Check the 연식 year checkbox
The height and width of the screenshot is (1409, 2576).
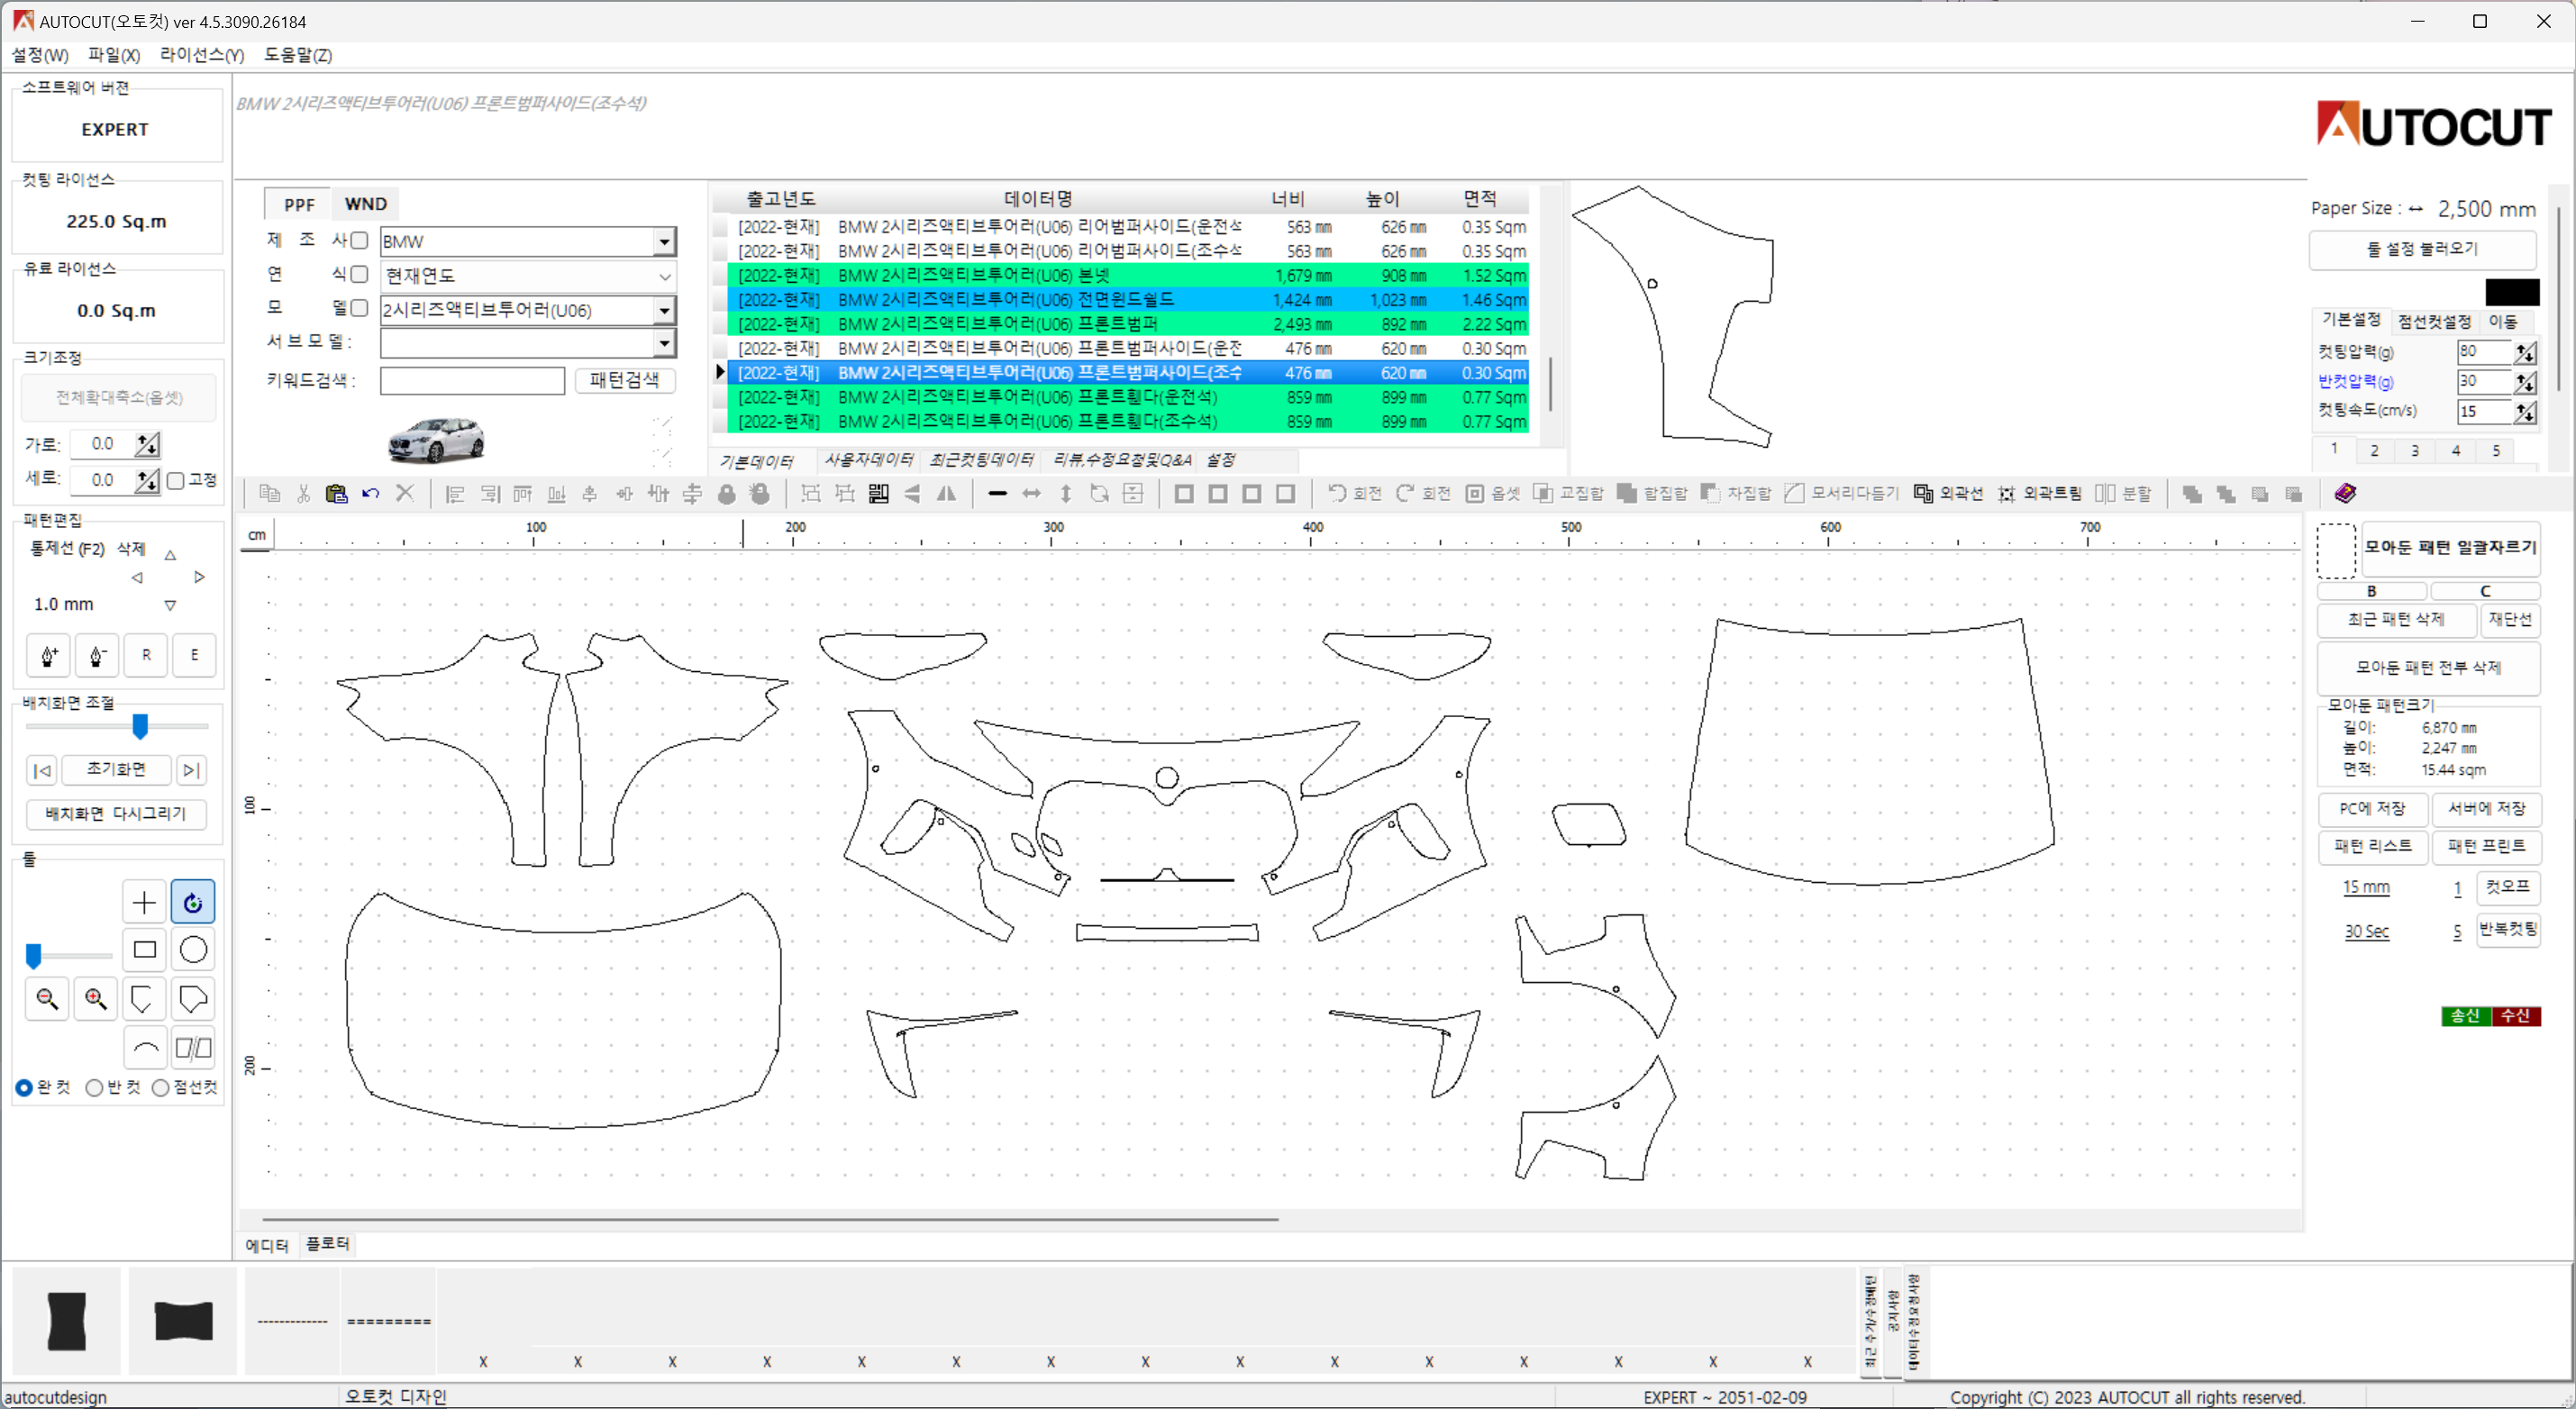(359, 274)
